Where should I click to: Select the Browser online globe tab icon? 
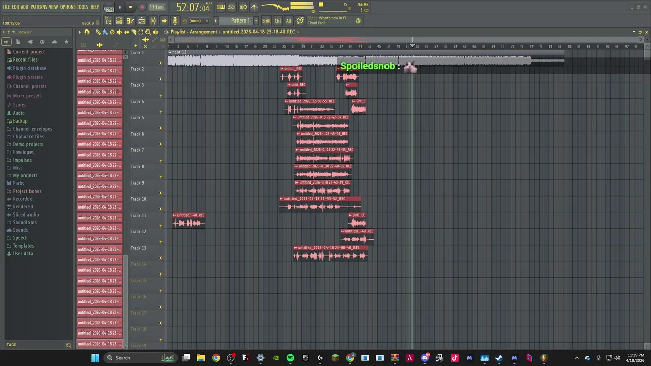(42, 42)
